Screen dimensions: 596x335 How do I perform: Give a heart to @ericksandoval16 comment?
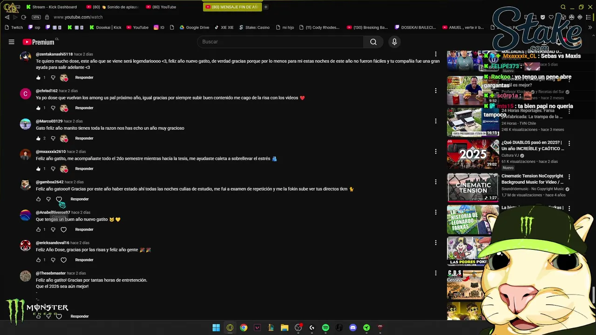tap(64, 260)
